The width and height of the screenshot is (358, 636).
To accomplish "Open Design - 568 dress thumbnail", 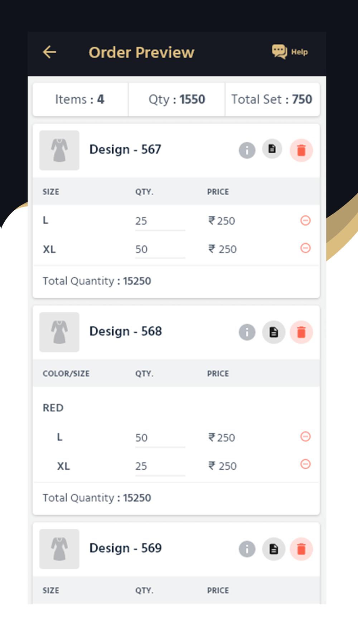I will 59,332.
